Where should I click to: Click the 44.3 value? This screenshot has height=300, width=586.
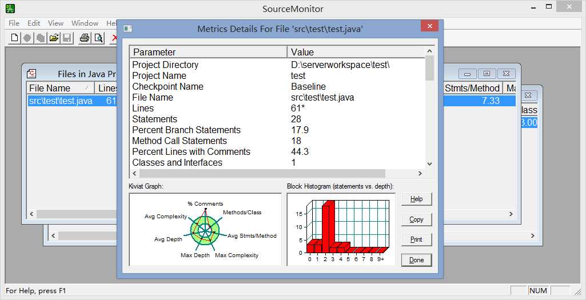300,151
